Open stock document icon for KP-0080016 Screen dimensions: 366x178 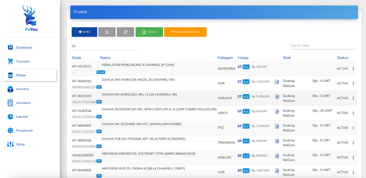[x=277, y=141]
